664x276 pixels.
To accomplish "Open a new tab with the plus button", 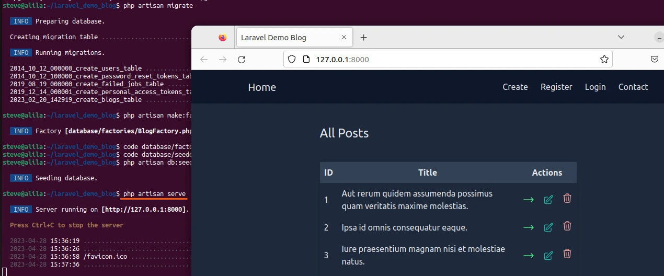I will 364,38.
